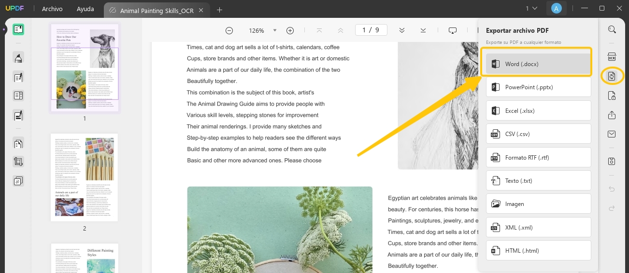Viewport: 629px width, 273px height.
Task: Open the Archivo menu
Action: (x=52, y=9)
